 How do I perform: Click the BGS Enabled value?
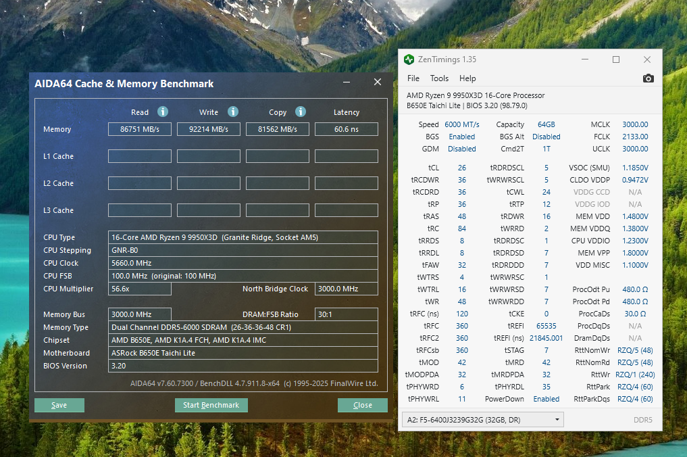click(462, 137)
